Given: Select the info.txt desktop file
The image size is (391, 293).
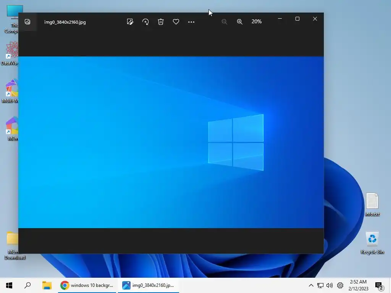Looking at the screenshot, I should tap(372, 204).
